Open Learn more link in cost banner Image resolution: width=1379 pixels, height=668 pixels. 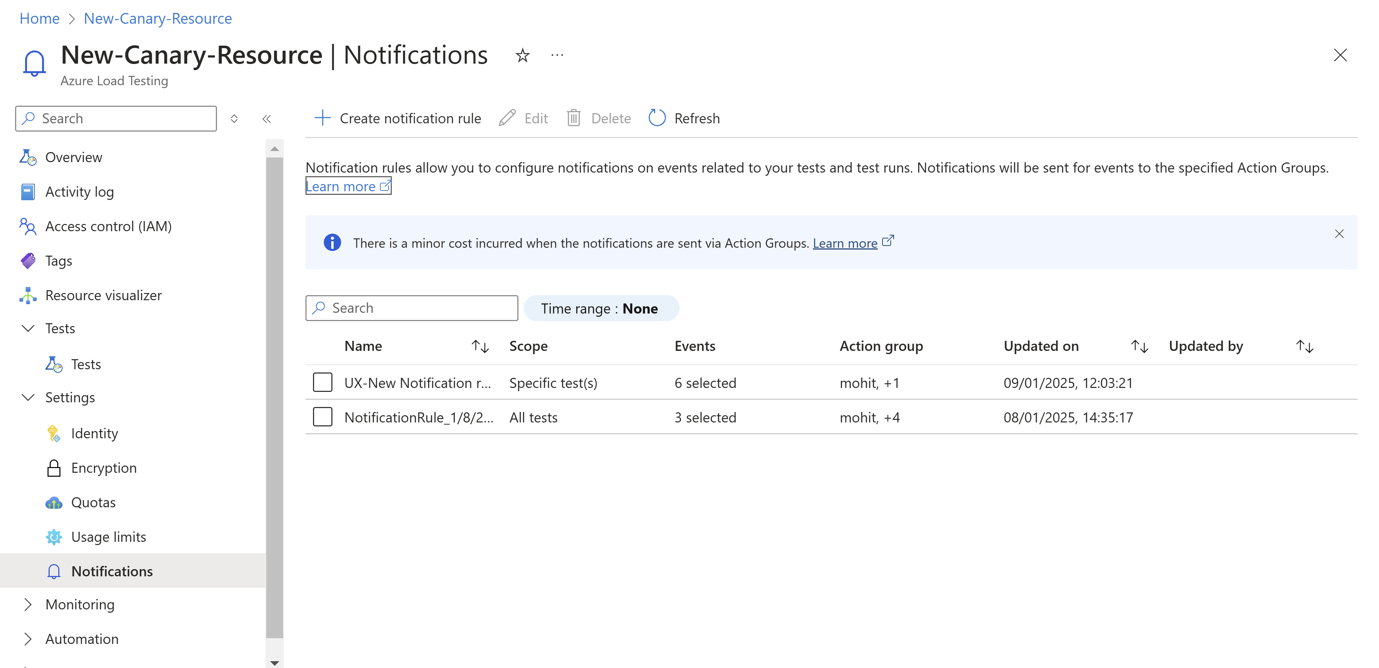tap(845, 243)
